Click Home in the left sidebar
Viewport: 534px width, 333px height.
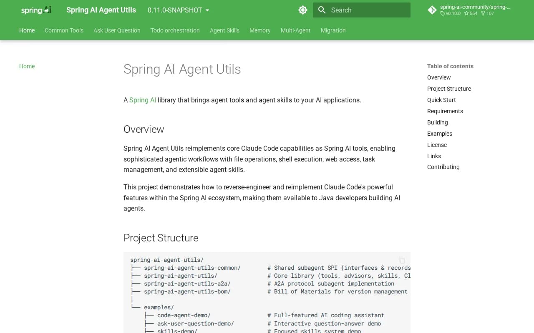27,66
